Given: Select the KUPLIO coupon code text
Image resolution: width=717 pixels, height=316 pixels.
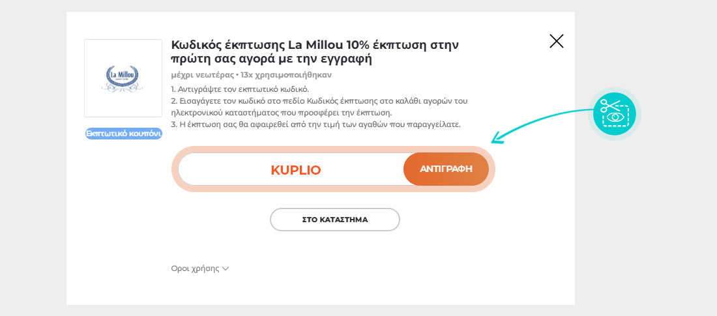Looking at the screenshot, I should click(x=296, y=170).
